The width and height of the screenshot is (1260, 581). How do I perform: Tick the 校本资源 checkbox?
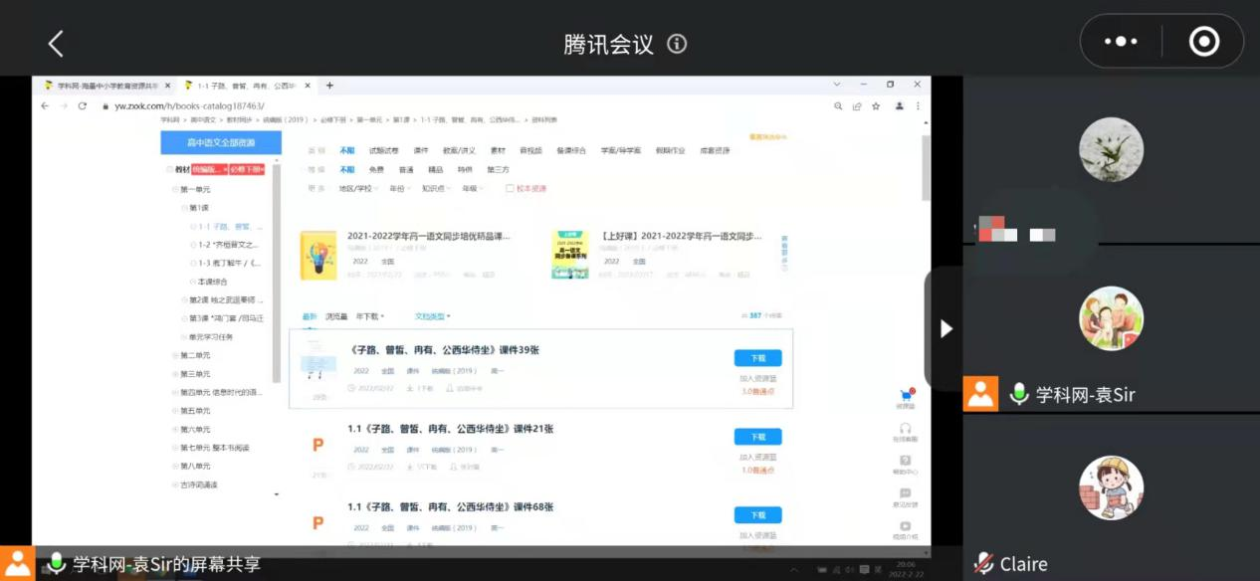[511, 188]
